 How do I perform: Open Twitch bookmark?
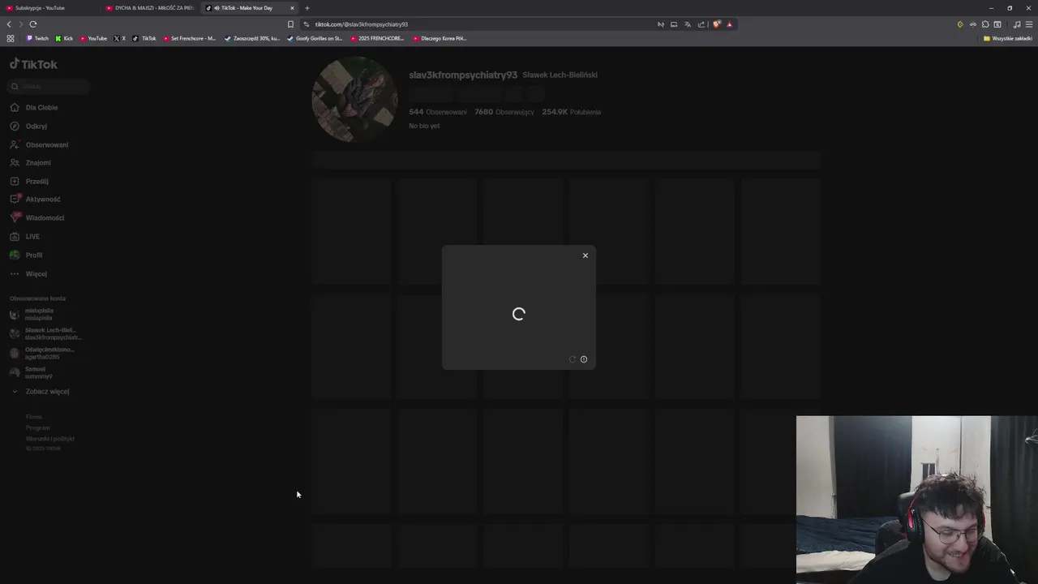pyautogui.click(x=37, y=38)
